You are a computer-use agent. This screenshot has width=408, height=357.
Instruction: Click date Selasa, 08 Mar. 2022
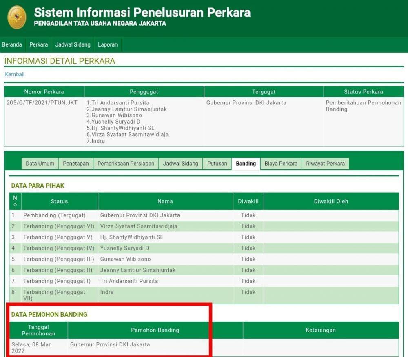(32, 348)
